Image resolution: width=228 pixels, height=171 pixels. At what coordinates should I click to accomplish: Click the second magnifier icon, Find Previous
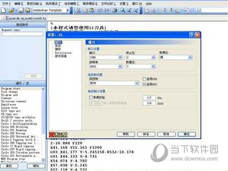129,10
